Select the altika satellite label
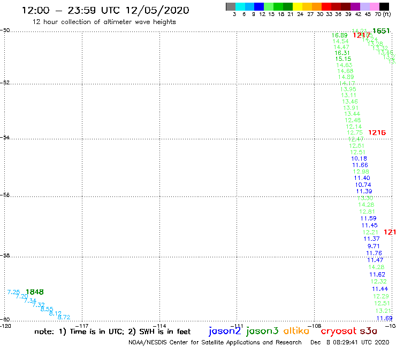 [296, 331]
